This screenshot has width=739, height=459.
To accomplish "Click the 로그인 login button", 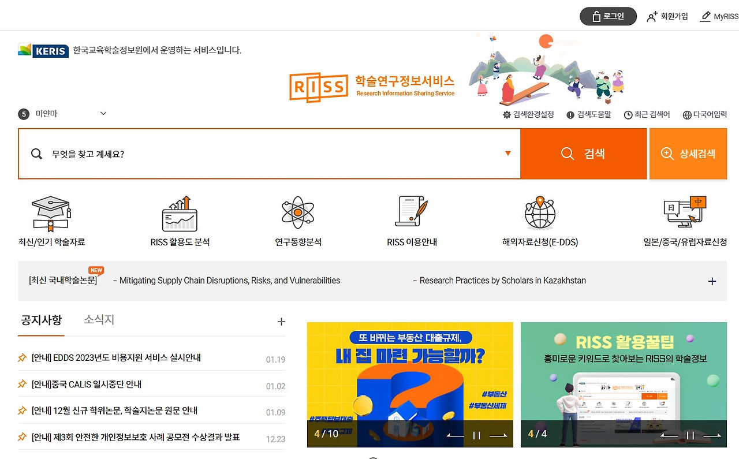I will [x=608, y=16].
